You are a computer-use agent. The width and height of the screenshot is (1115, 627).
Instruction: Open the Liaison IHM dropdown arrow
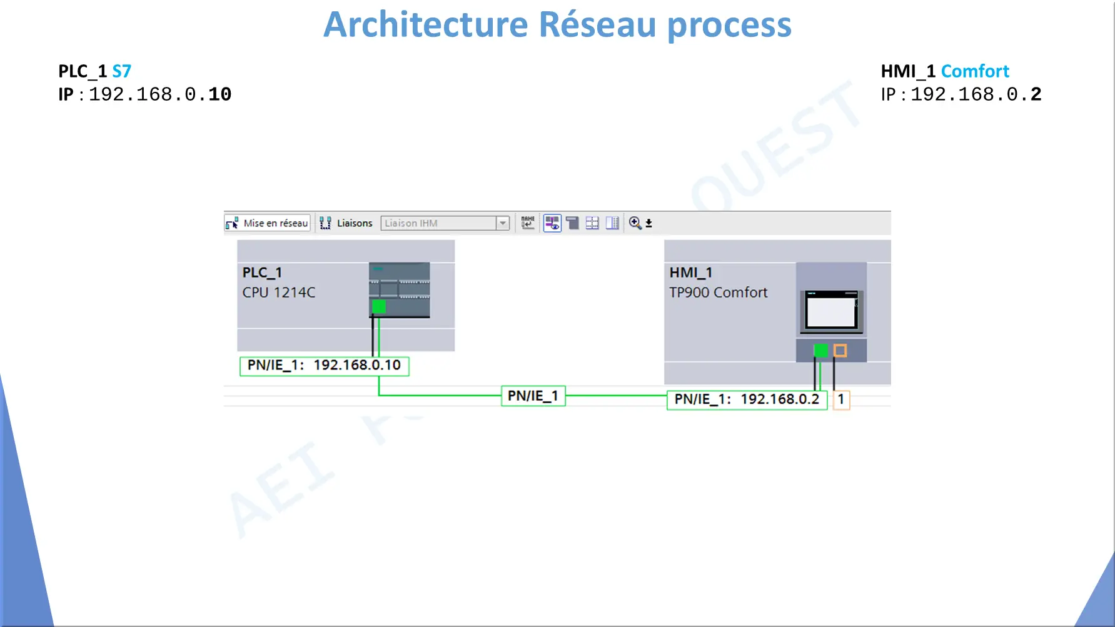pyautogui.click(x=503, y=223)
